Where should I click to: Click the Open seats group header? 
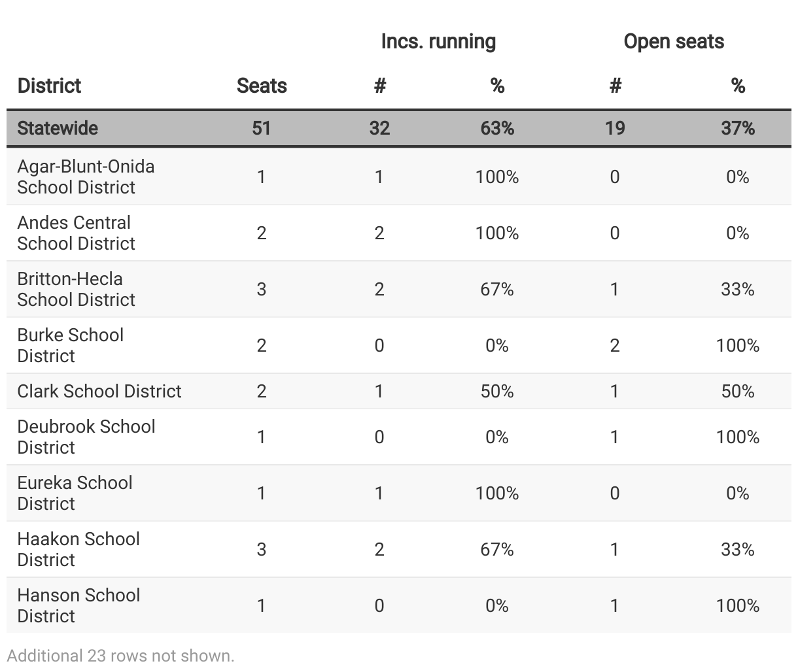tap(674, 42)
